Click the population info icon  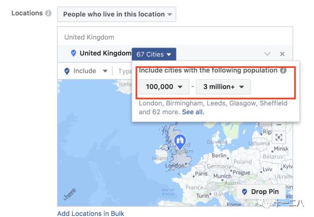(283, 71)
